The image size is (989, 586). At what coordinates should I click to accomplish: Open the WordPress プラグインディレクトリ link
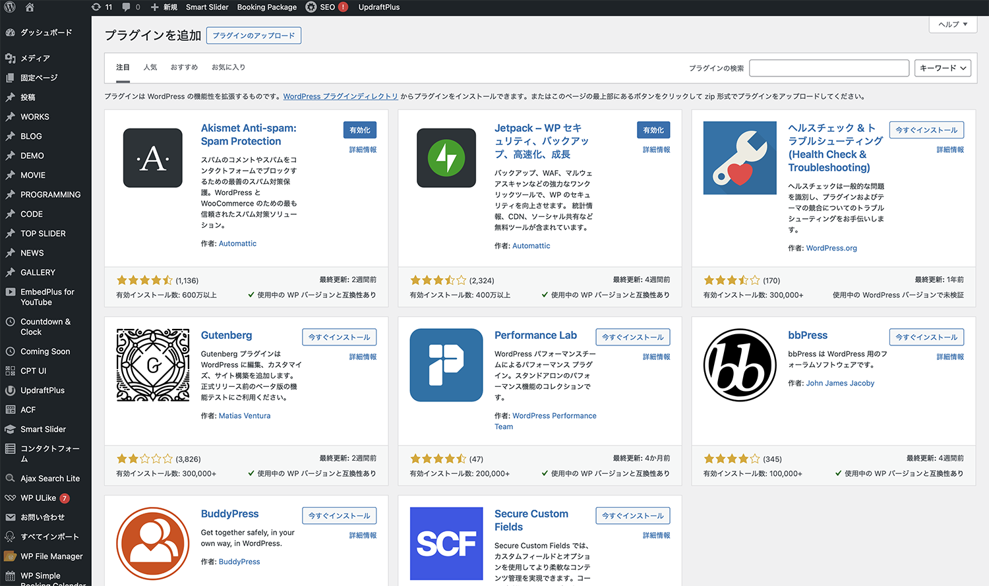pyautogui.click(x=340, y=96)
